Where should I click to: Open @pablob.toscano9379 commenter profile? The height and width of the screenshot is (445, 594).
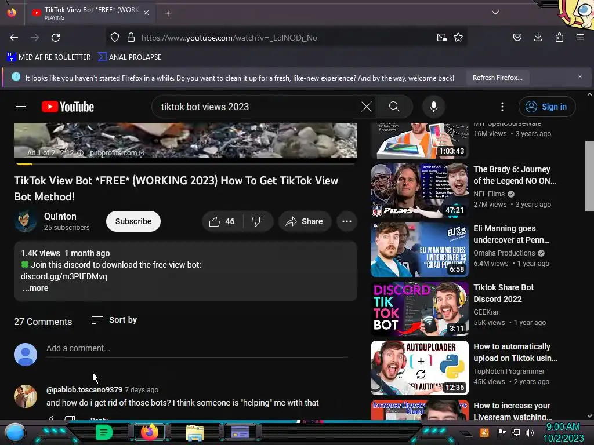[x=84, y=390]
